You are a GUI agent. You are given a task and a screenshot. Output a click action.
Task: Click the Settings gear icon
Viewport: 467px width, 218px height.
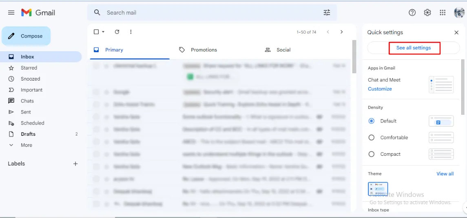point(427,13)
